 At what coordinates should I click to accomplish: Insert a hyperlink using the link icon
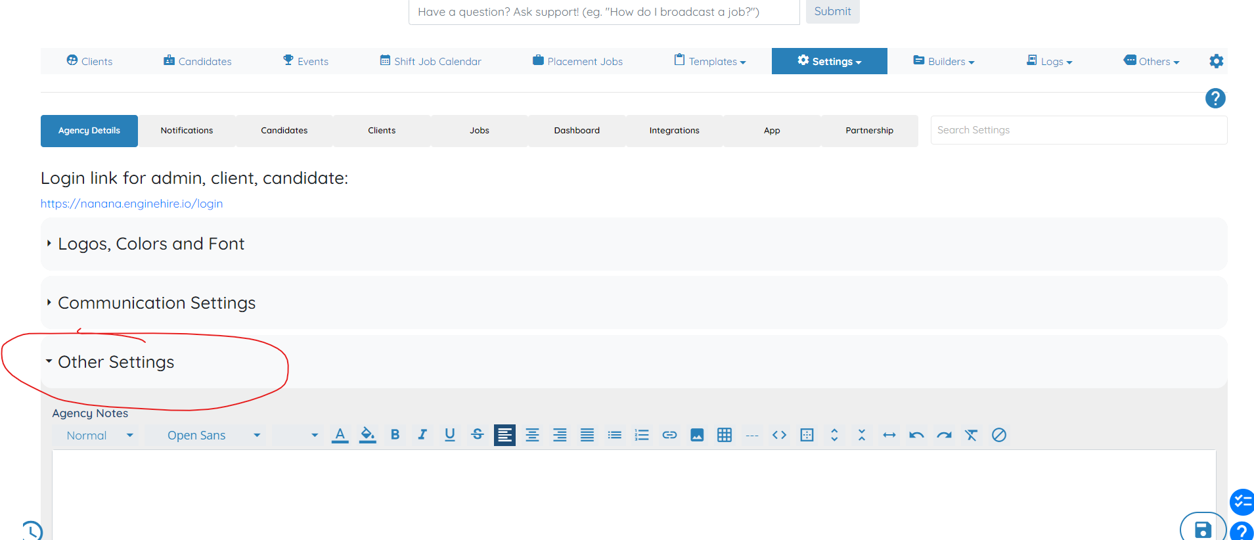669,435
